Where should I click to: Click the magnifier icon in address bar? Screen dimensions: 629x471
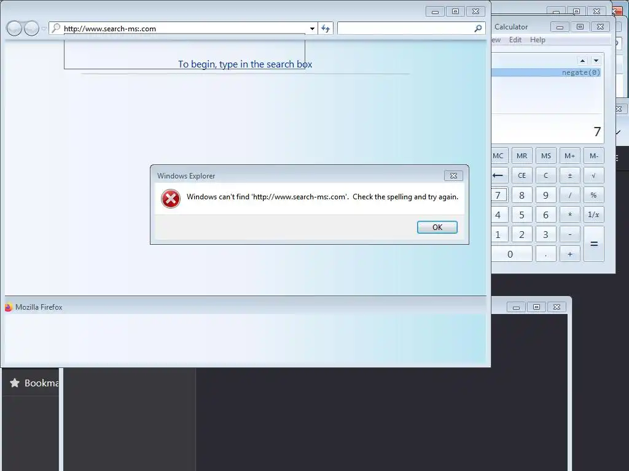(x=56, y=28)
